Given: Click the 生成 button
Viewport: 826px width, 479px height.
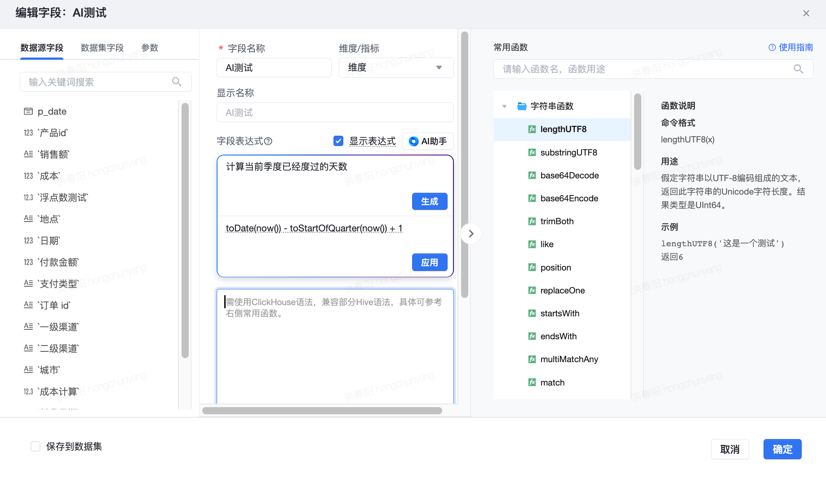Looking at the screenshot, I should click(x=430, y=201).
